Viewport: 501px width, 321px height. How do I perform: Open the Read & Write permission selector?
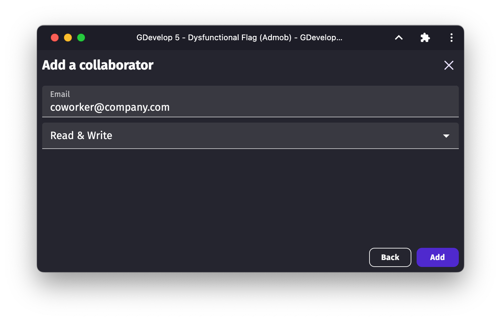click(x=250, y=136)
